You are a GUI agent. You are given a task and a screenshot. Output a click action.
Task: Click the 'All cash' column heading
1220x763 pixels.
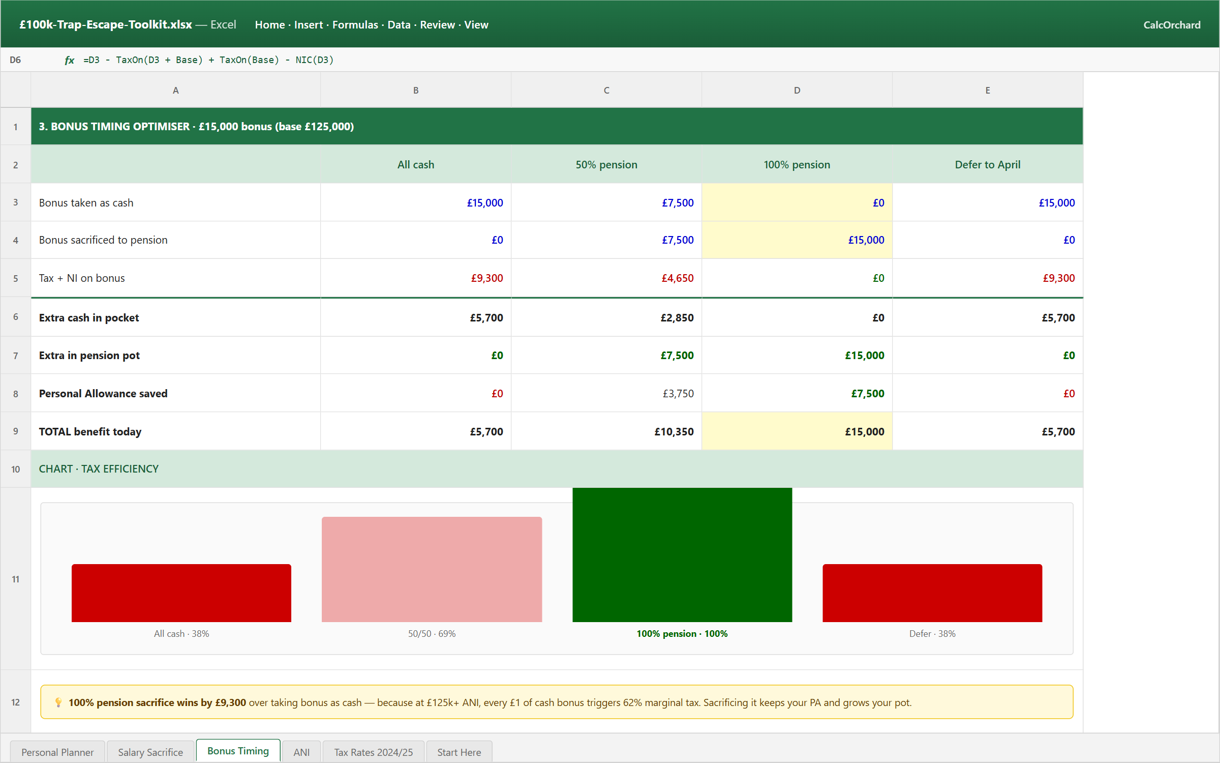(x=416, y=164)
